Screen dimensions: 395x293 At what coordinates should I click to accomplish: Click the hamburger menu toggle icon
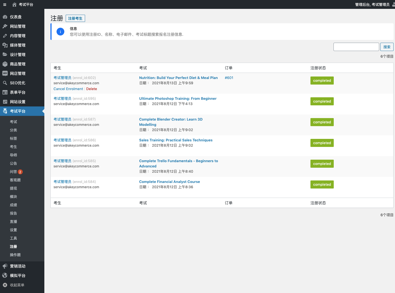pyautogui.click(x=5, y=4)
